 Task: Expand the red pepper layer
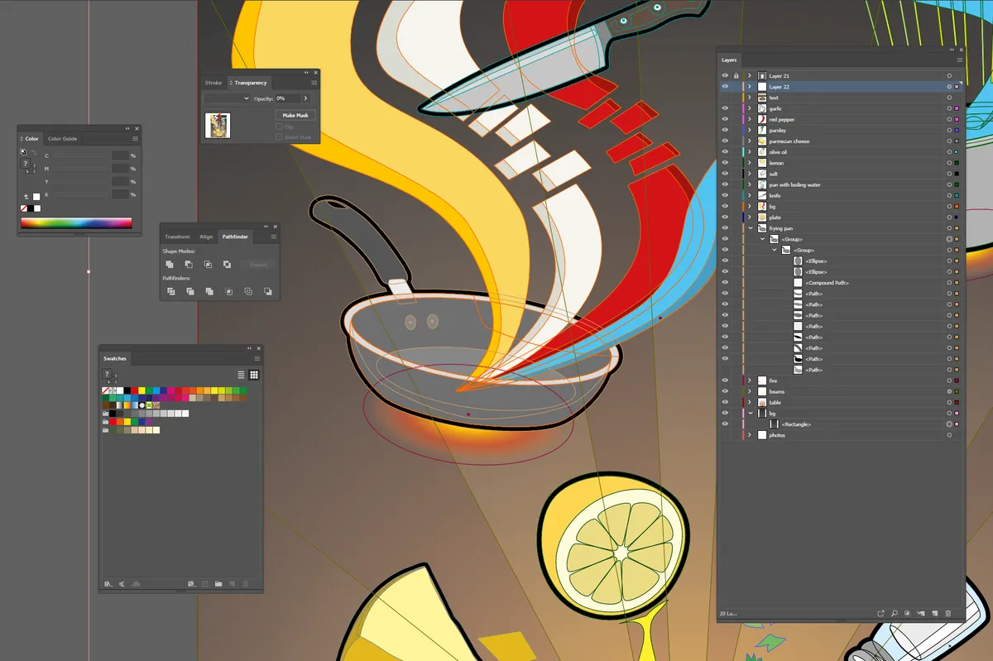pyautogui.click(x=750, y=119)
